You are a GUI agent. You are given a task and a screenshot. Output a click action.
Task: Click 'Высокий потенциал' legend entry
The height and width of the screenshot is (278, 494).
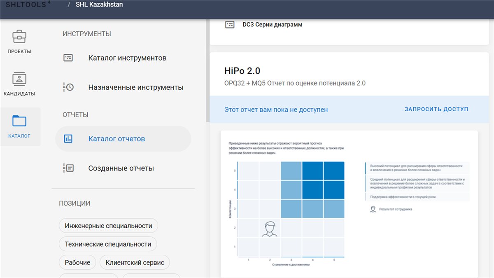[417, 168]
